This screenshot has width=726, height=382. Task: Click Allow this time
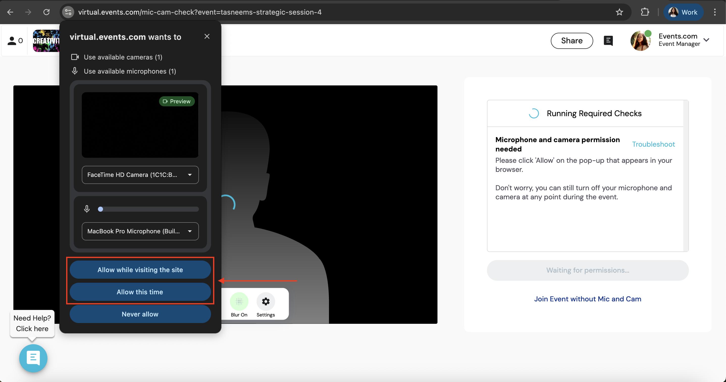tap(140, 292)
